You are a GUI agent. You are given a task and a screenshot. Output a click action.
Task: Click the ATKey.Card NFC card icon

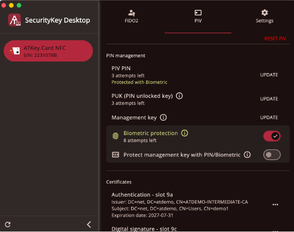[15, 51]
